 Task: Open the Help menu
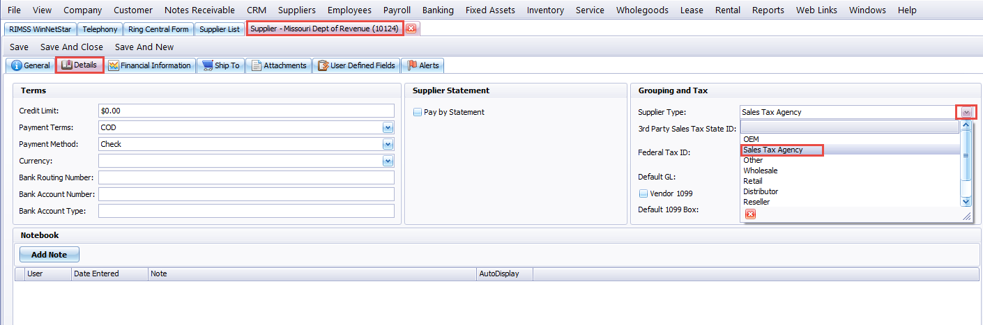tap(907, 10)
